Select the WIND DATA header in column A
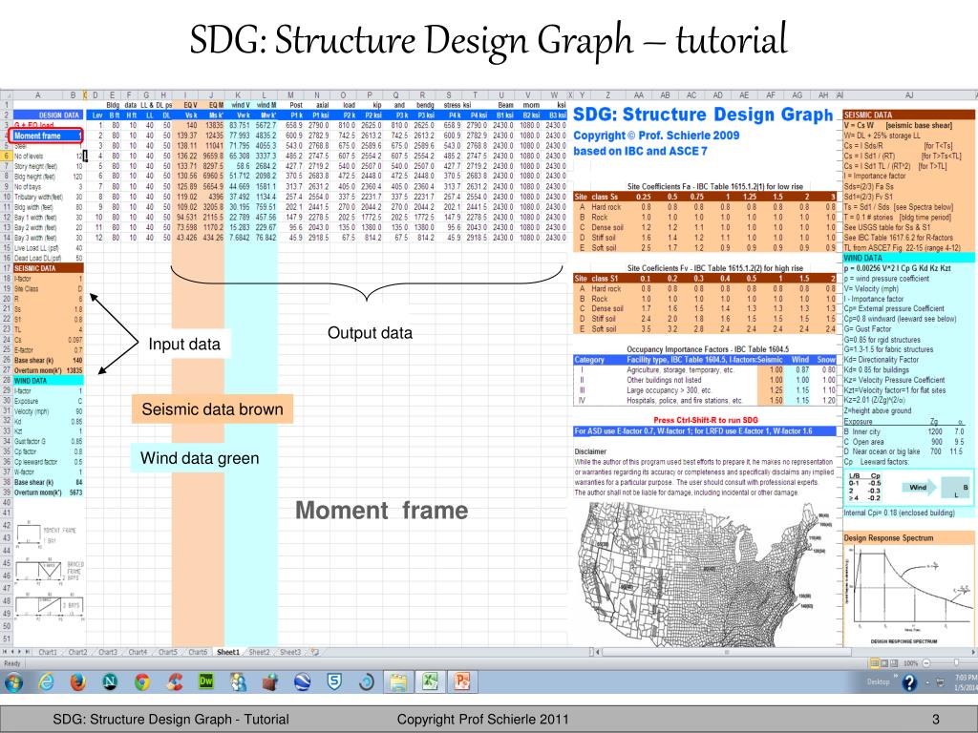Image resolution: width=978 pixels, height=733 pixels. click(x=48, y=380)
